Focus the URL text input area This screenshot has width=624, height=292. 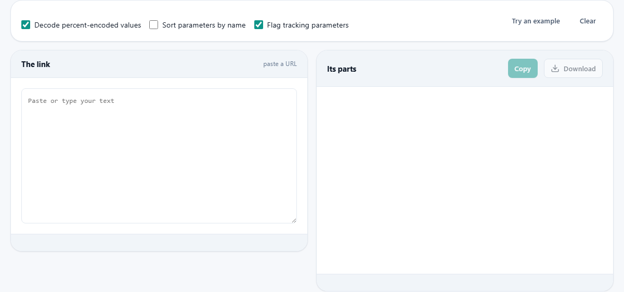click(x=159, y=156)
